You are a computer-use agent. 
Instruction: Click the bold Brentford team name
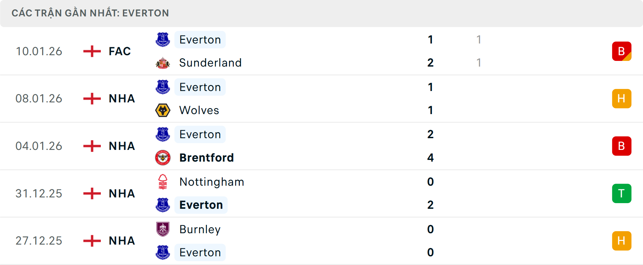pos(207,158)
